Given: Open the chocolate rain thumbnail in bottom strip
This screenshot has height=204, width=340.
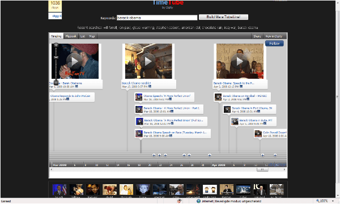Looking at the screenshot, I should click(126, 190).
